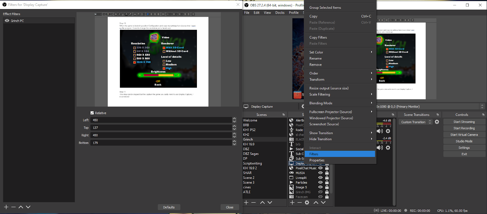This screenshot has width=487, height=214.
Task: Hide the Livesplit source
Action: (321, 178)
